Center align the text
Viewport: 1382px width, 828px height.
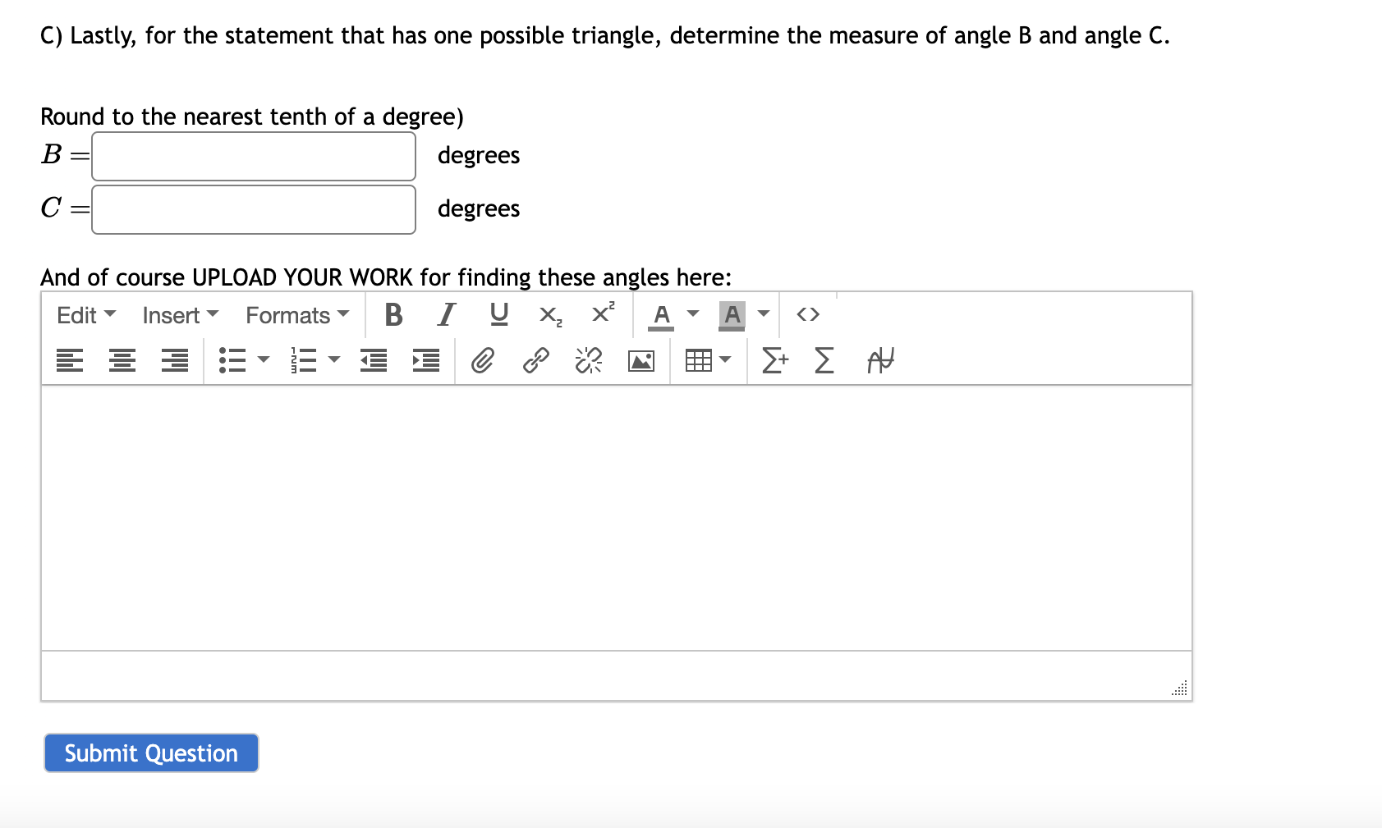pos(122,360)
